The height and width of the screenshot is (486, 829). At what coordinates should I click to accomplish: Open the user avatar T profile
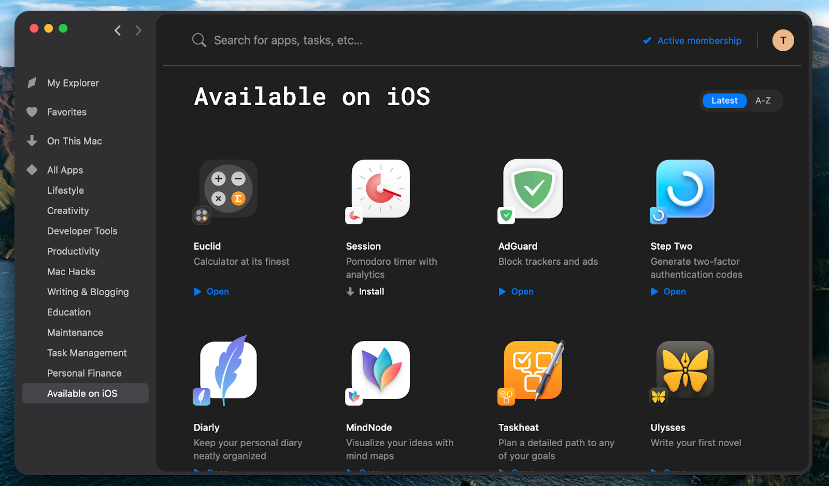(x=783, y=40)
